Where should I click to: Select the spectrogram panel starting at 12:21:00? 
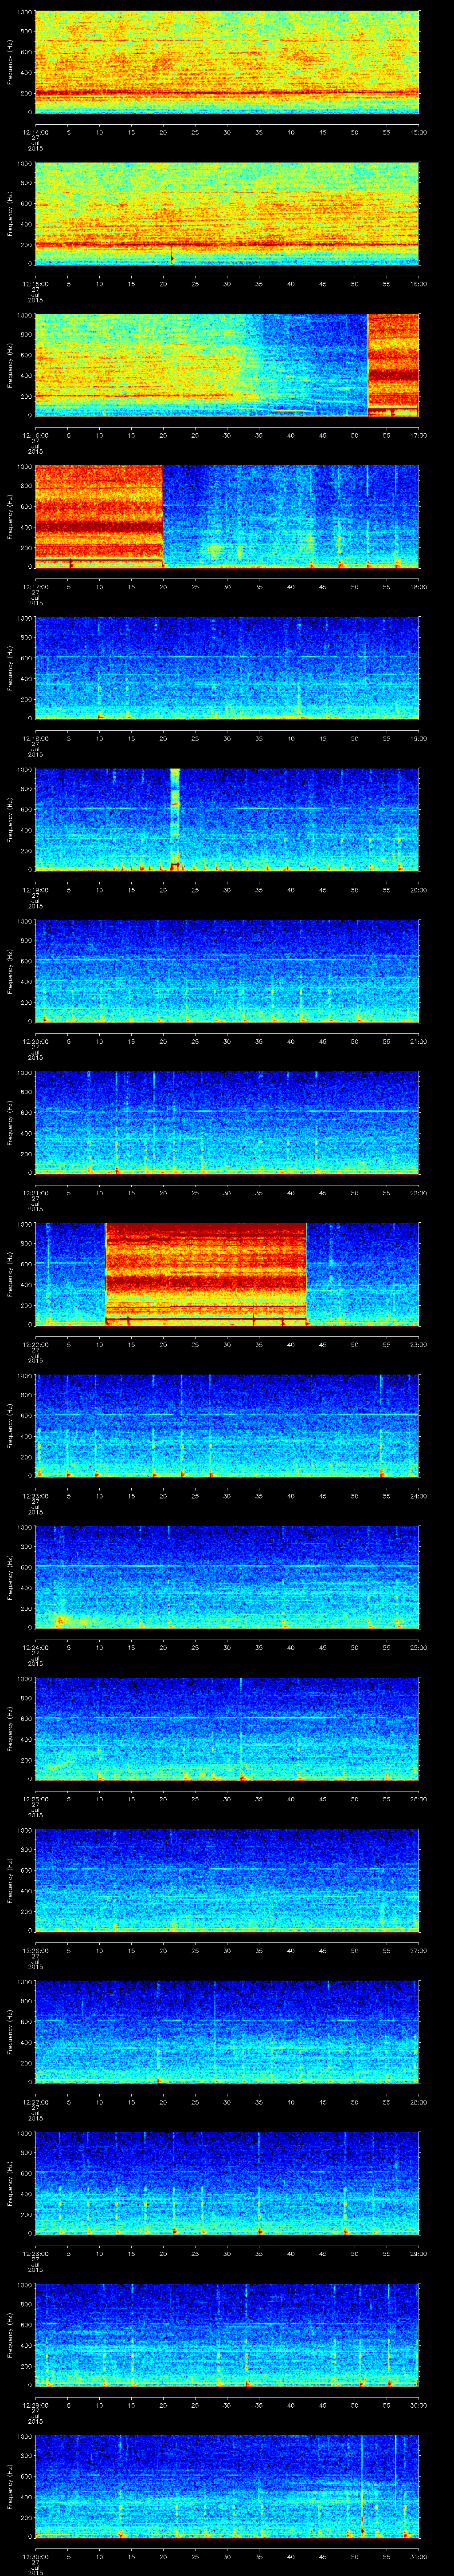click(227, 1123)
